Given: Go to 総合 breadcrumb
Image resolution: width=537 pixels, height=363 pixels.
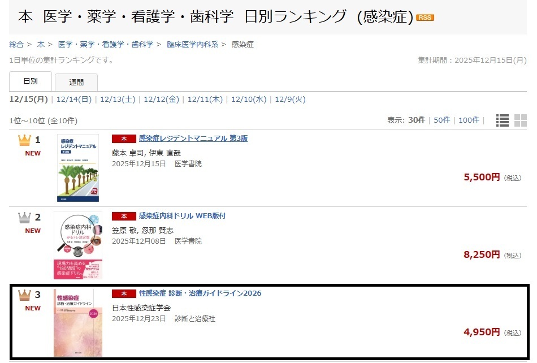Looking at the screenshot, I should (16, 45).
